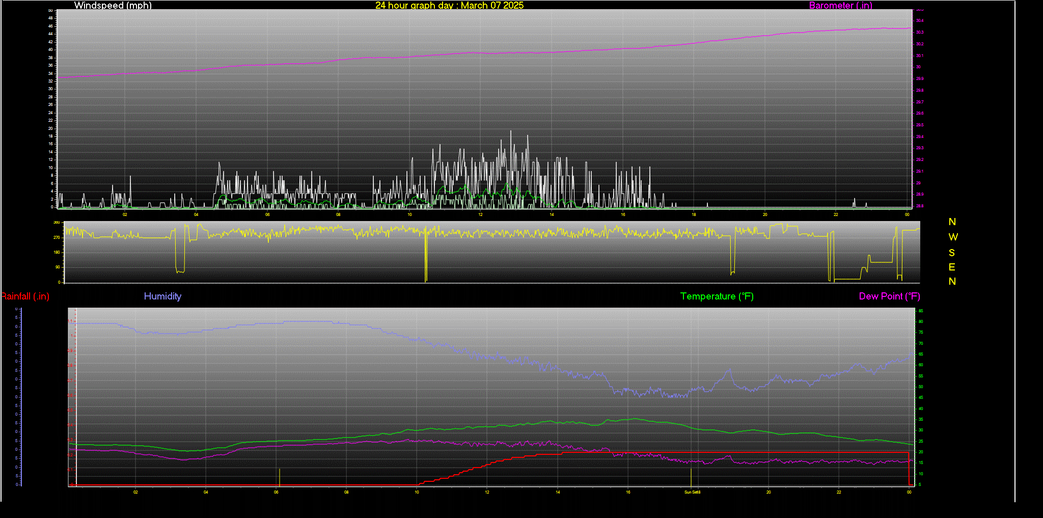This screenshot has height=518, width=1043.
Task: Click the "270" wind direction axis value
Action: tap(57, 237)
